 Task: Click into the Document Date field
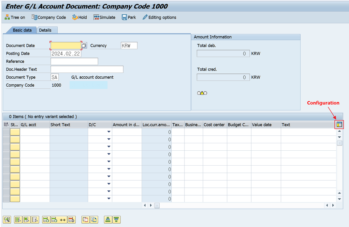(66, 45)
